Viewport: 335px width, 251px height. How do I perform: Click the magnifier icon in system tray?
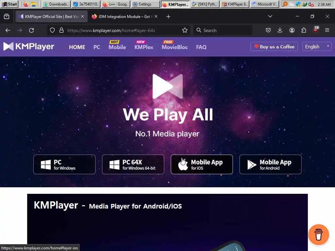tap(285, 4)
